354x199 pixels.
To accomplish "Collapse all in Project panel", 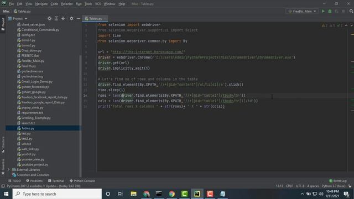I will (63, 18).
